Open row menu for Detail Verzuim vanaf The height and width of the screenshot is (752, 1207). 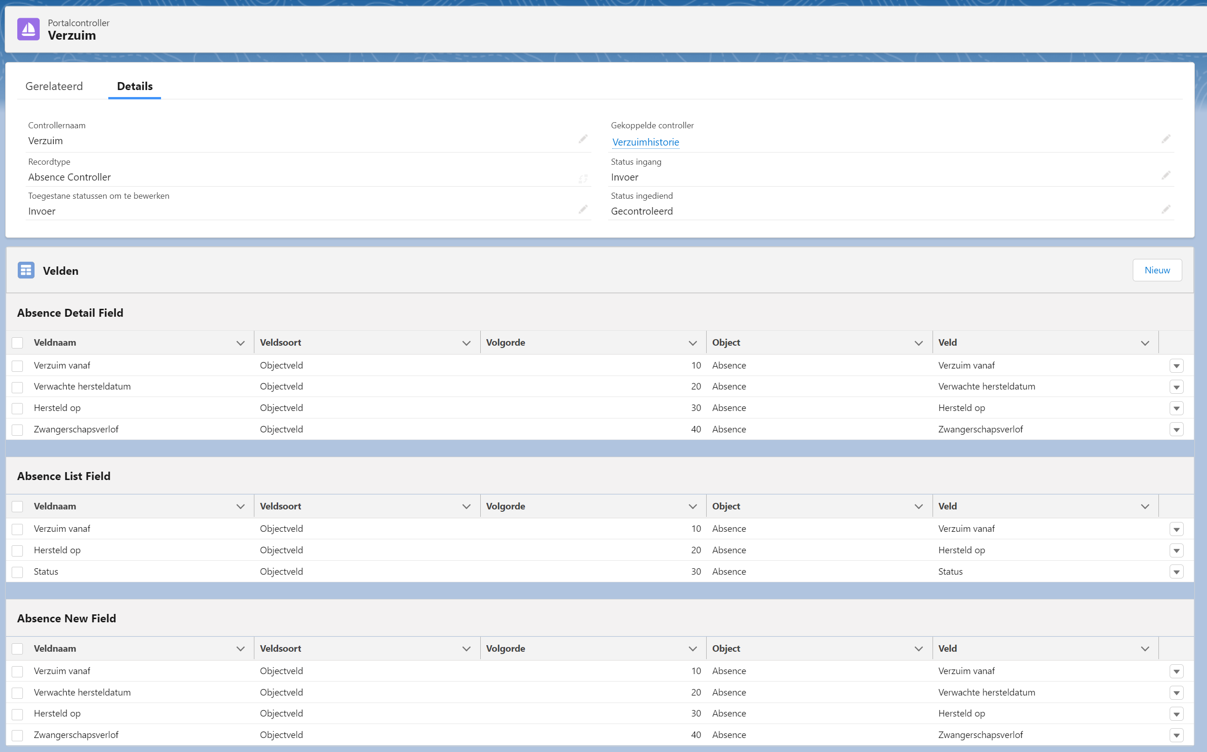click(x=1176, y=366)
